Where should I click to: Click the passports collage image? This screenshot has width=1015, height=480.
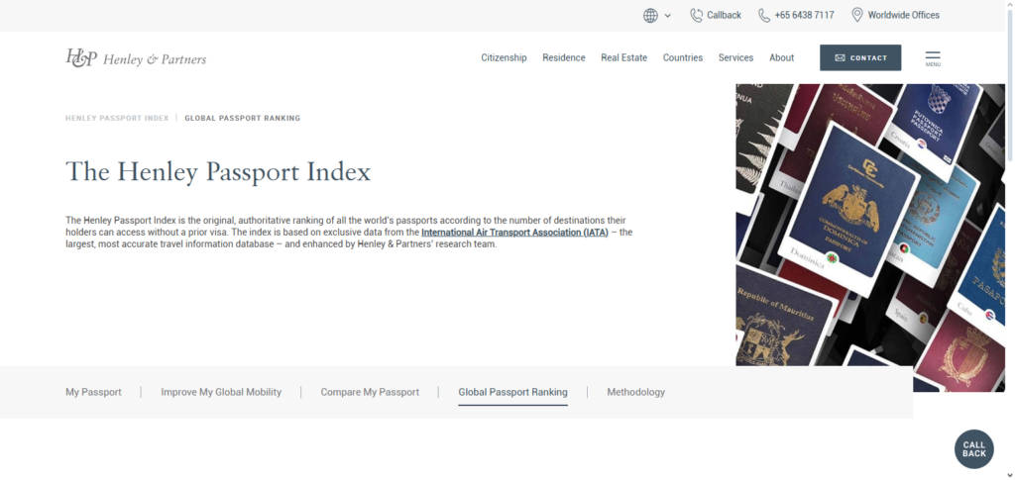[870, 238]
